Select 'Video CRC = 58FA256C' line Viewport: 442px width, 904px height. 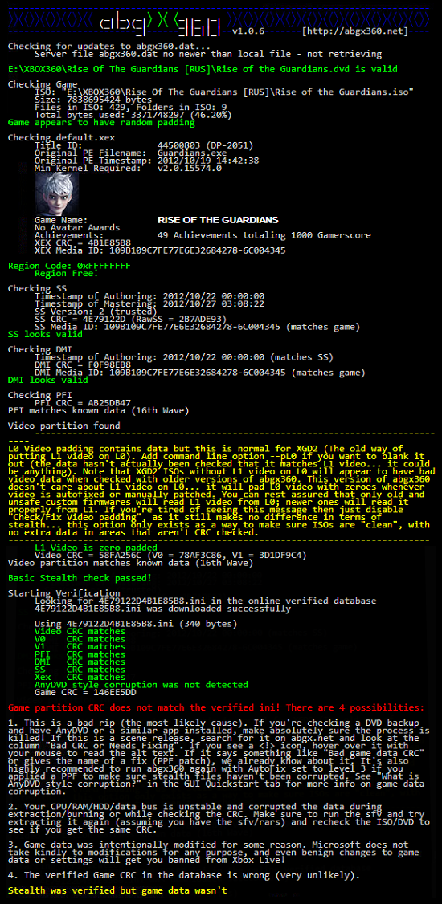point(171,555)
